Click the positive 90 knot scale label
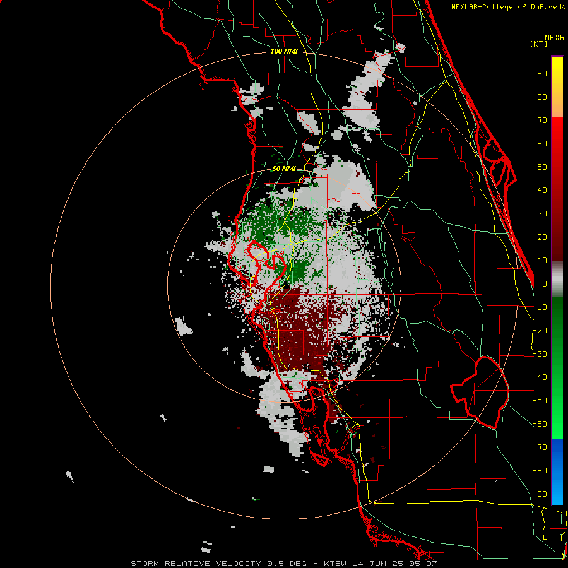 [x=542, y=73]
